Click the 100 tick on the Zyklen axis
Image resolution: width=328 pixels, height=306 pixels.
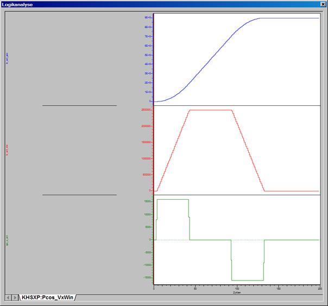coord(237,289)
